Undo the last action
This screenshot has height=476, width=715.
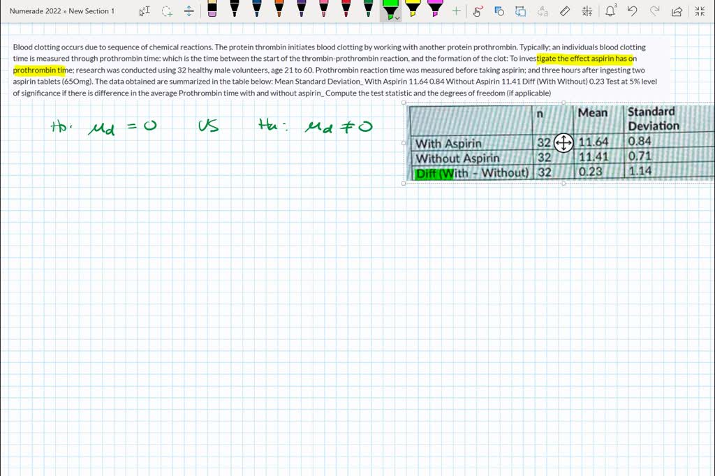coord(632,11)
